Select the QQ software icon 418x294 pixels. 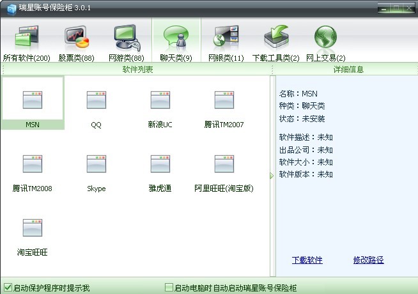(97, 100)
